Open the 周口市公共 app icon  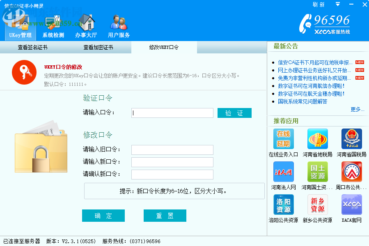(x=352, y=172)
